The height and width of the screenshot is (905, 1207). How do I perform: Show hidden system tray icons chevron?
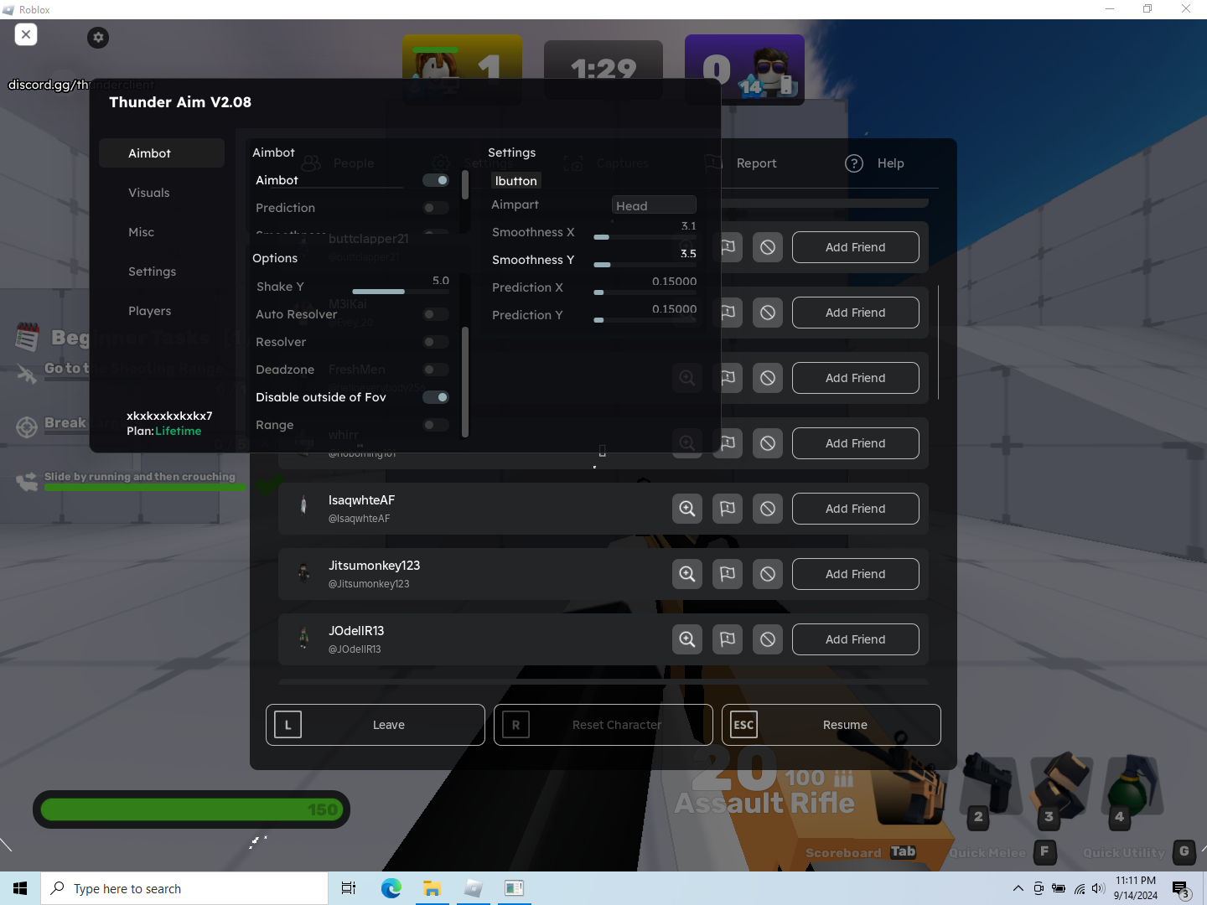coord(1018,888)
